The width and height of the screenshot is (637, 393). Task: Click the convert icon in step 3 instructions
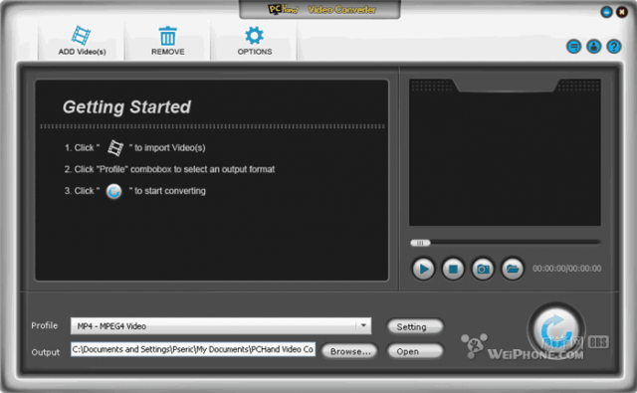click(x=113, y=191)
